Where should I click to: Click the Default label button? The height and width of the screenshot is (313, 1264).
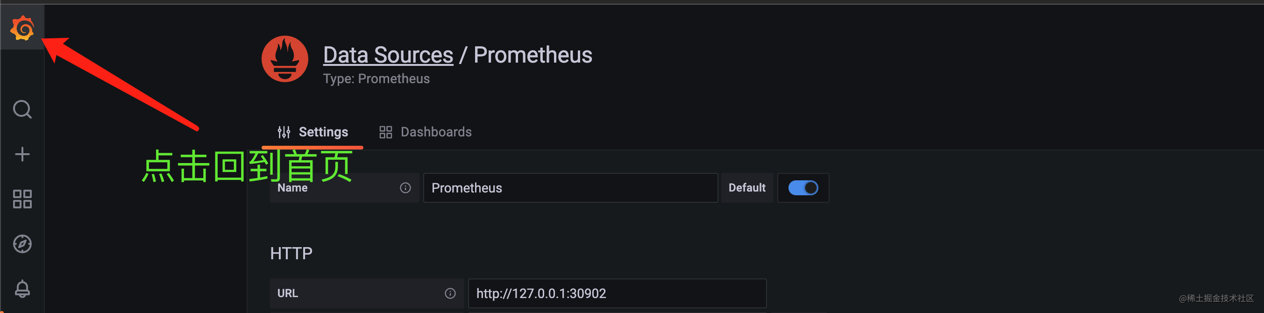(747, 188)
